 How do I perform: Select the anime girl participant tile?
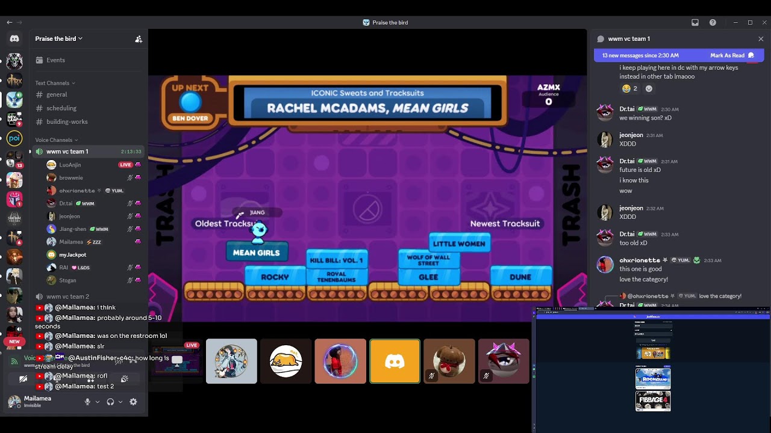pyautogui.click(x=231, y=361)
